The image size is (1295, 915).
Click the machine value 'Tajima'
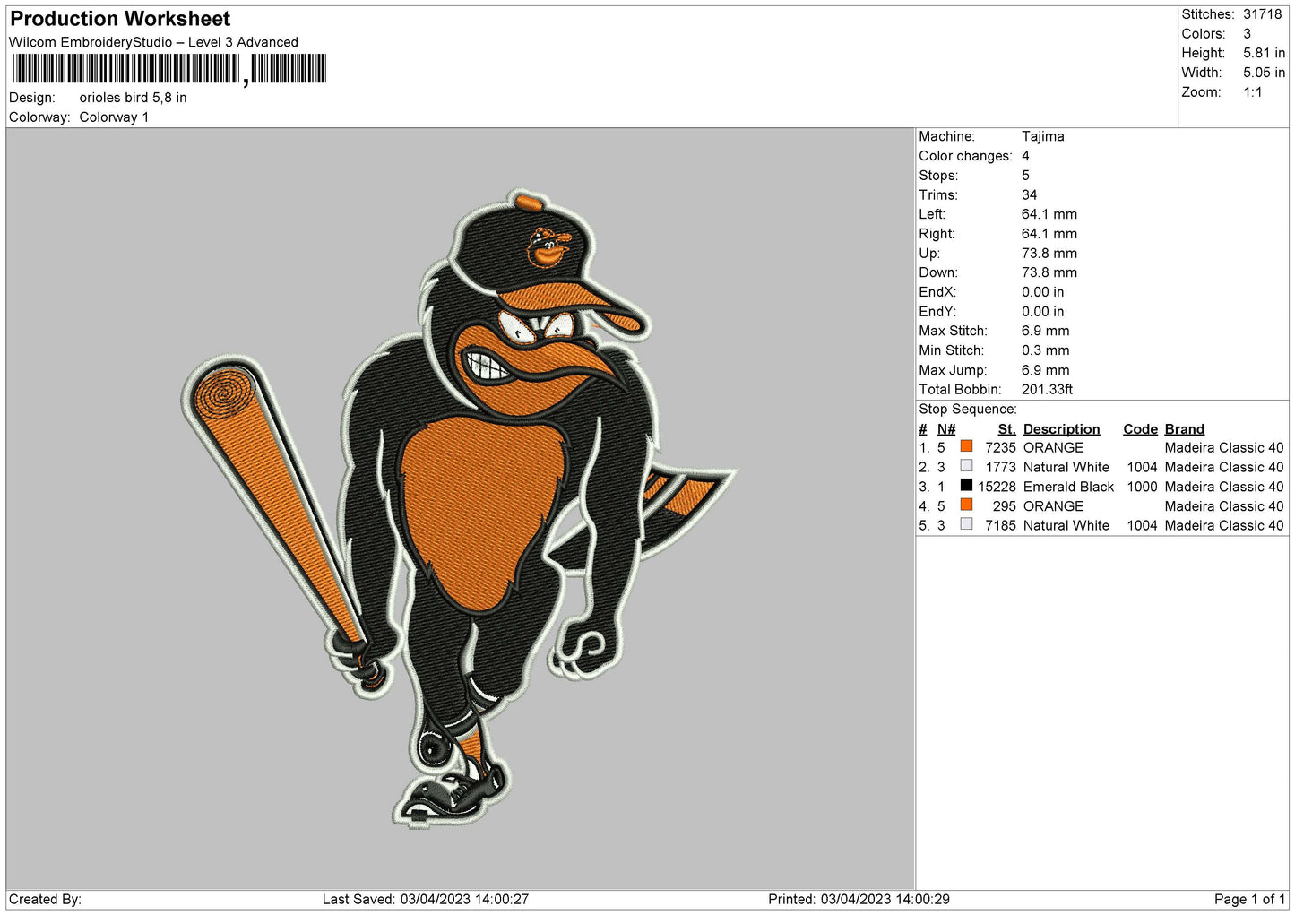(1042, 136)
